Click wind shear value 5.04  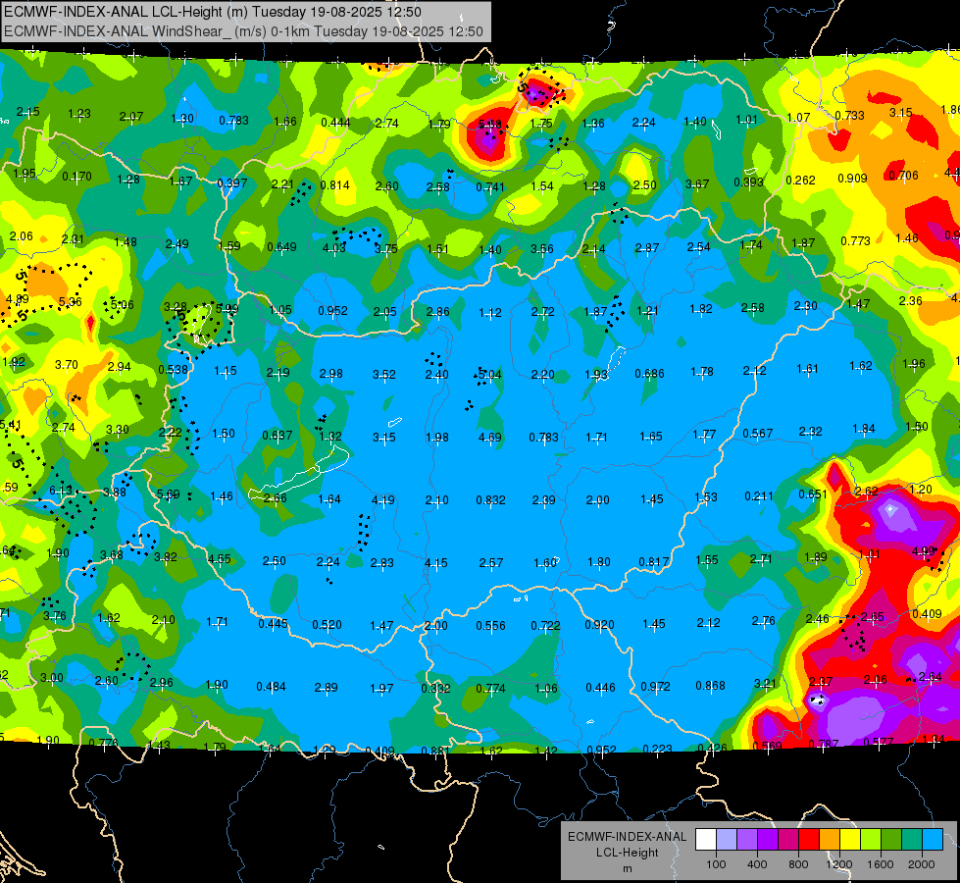pyautogui.click(x=489, y=374)
